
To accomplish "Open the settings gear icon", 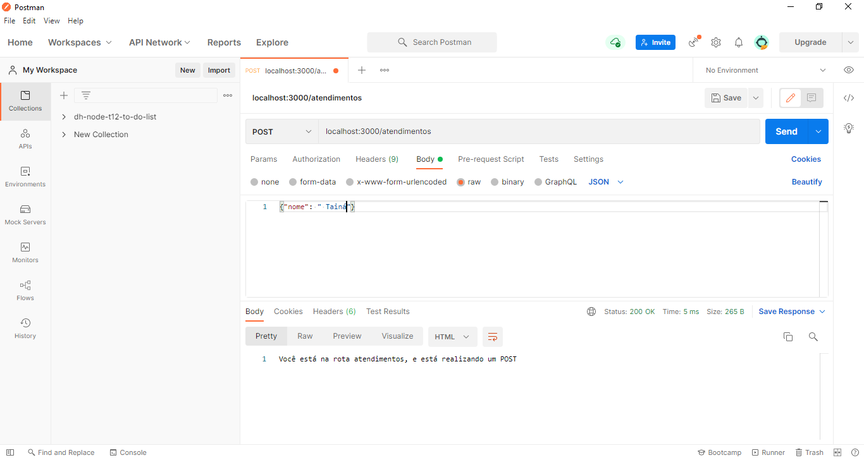I will pyautogui.click(x=716, y=42).
